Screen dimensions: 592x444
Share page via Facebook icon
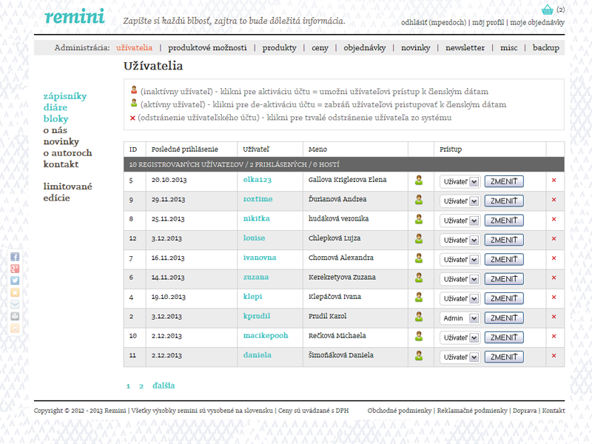click(x=15, y=257)
